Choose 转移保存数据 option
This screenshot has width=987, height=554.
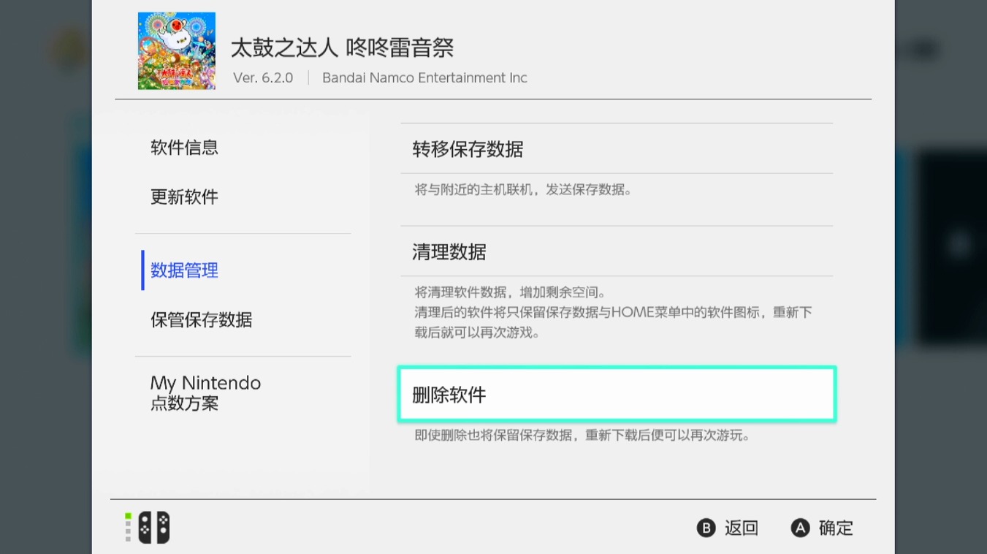pos(617,149)
